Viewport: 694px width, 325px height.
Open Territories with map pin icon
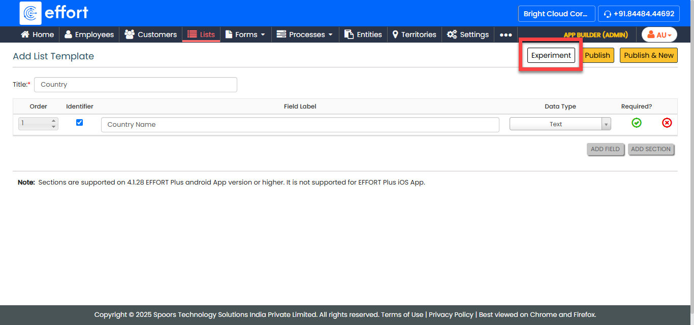pos(414,34)
